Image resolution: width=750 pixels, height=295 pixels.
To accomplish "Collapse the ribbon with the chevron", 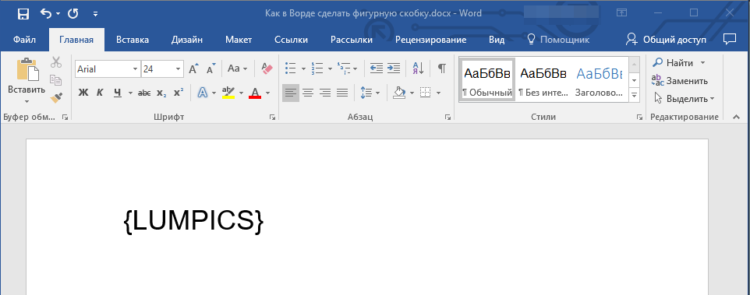I will [736, 117].
